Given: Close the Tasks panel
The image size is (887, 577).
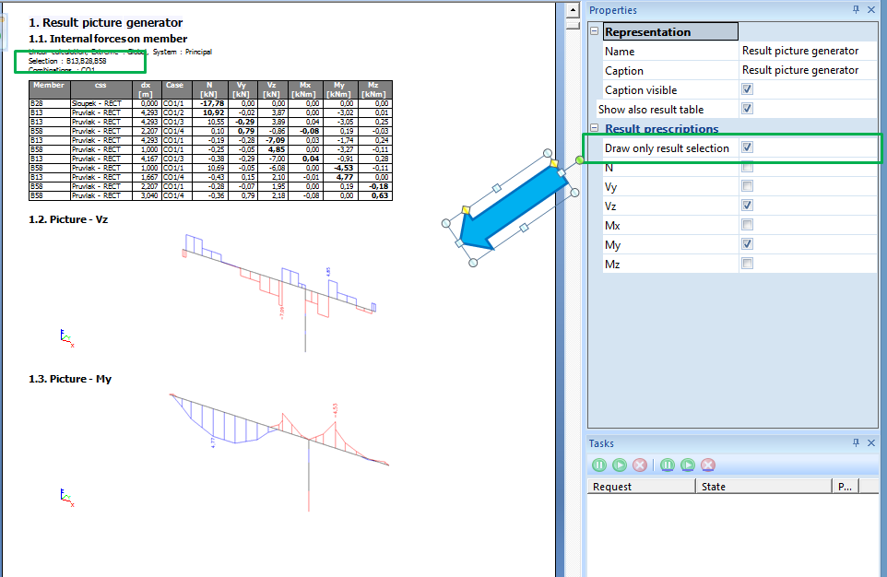Looking at the screenshot, I should 872,443.
